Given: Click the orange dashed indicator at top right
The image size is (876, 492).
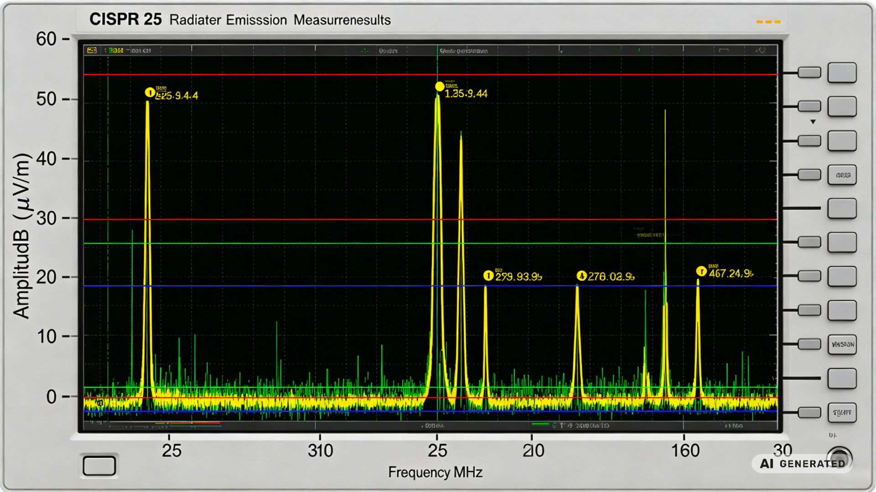Looking at the screenshot, I should [768, 21].
